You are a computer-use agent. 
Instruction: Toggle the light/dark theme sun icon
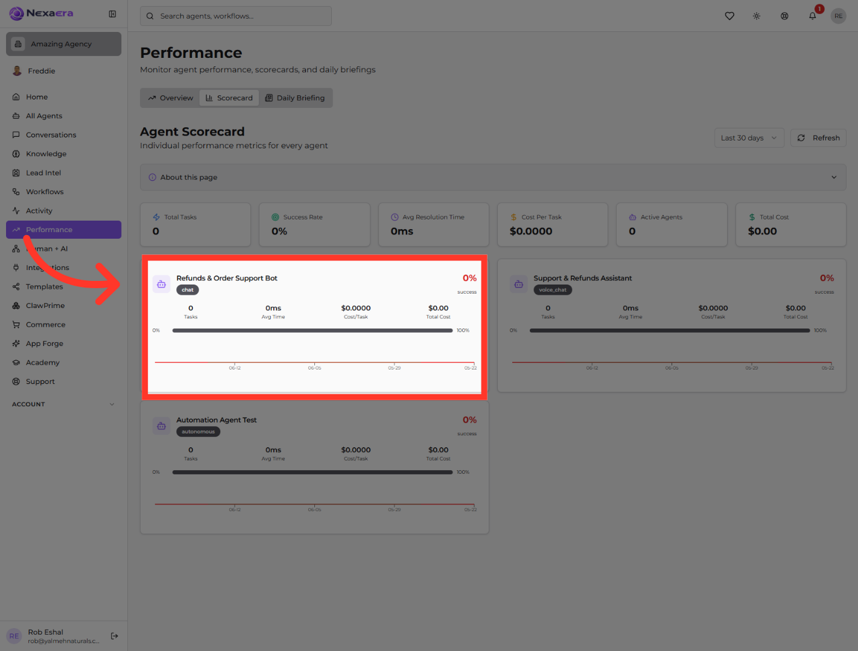[757, 16]
